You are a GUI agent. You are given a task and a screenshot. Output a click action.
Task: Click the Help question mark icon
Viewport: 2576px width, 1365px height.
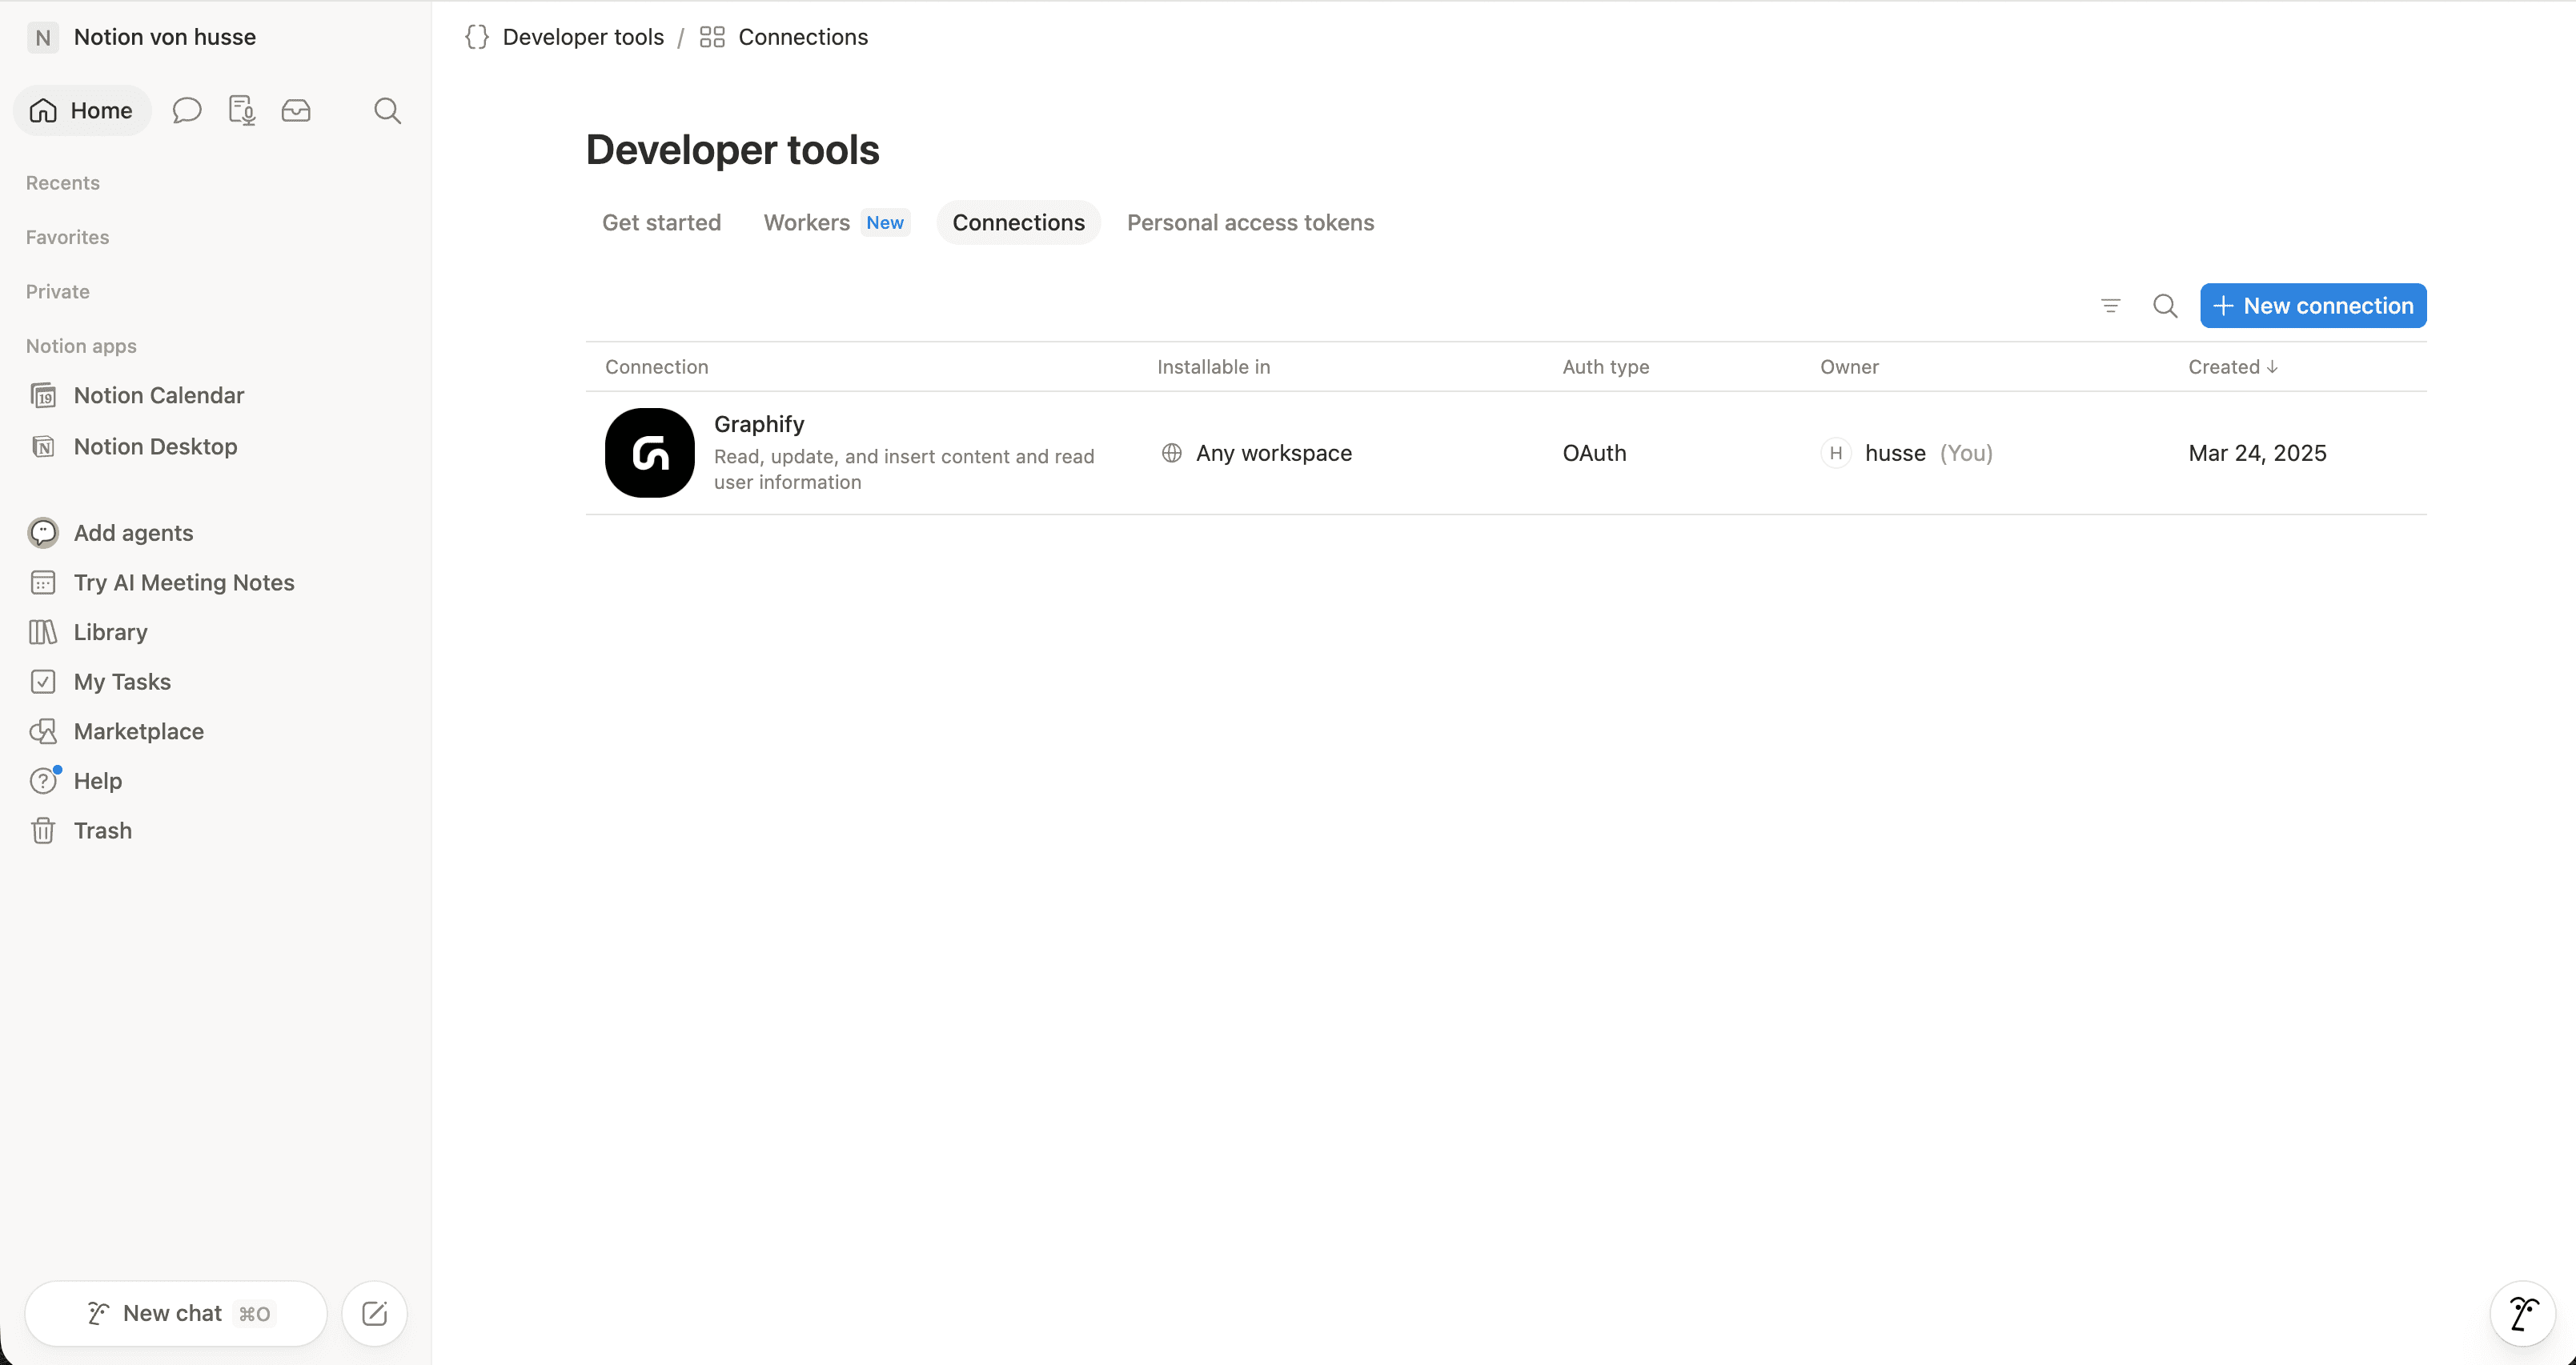pos(43,780)
